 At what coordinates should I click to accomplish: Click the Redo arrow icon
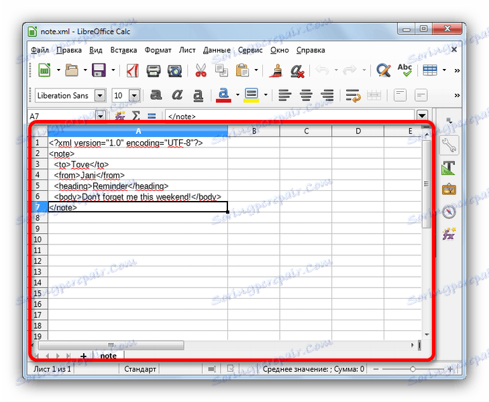(349, 70)
